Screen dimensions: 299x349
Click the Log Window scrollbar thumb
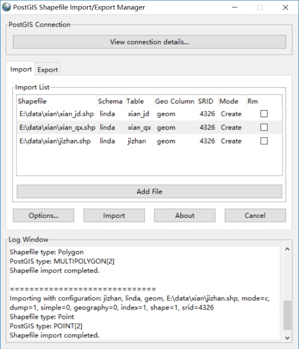click(x=287, y=315)
